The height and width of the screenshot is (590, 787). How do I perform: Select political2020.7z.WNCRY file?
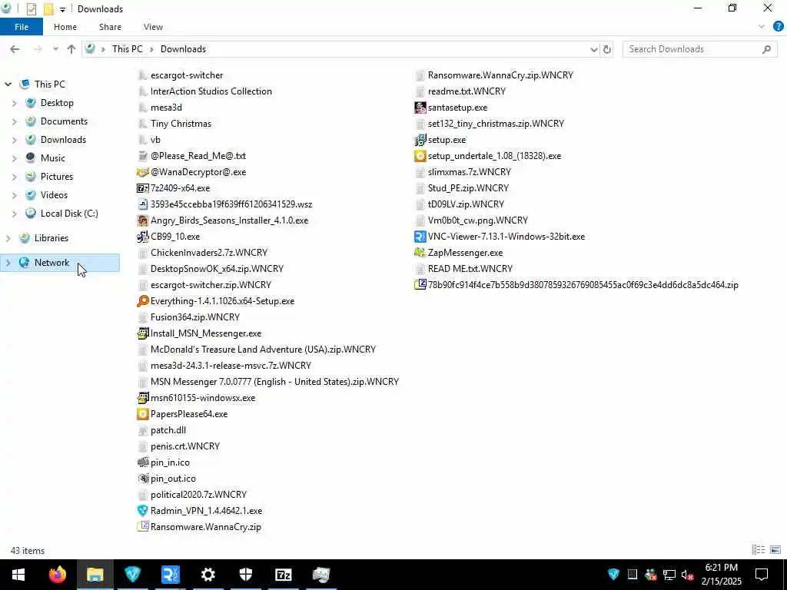[198, 495]
